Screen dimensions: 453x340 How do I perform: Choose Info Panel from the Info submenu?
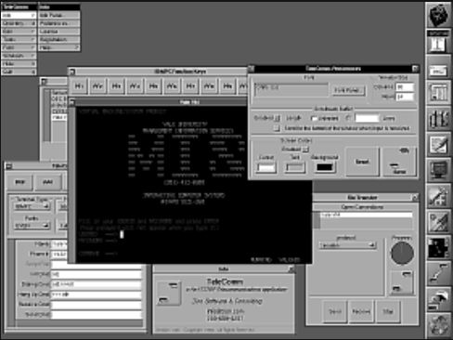pyautogui.click(x=59, y=15)
